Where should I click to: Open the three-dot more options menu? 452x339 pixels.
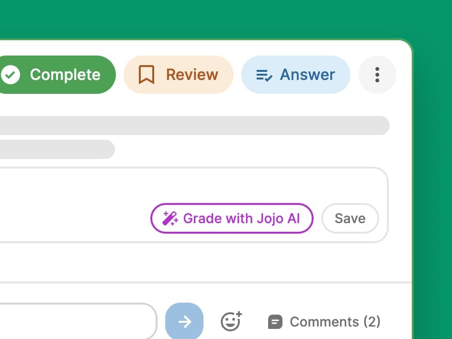pos(377,75)
